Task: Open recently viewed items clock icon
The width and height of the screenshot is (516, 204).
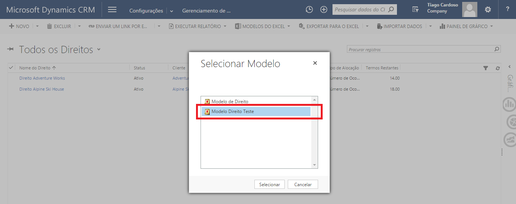Action: click(x=309, y=10)
